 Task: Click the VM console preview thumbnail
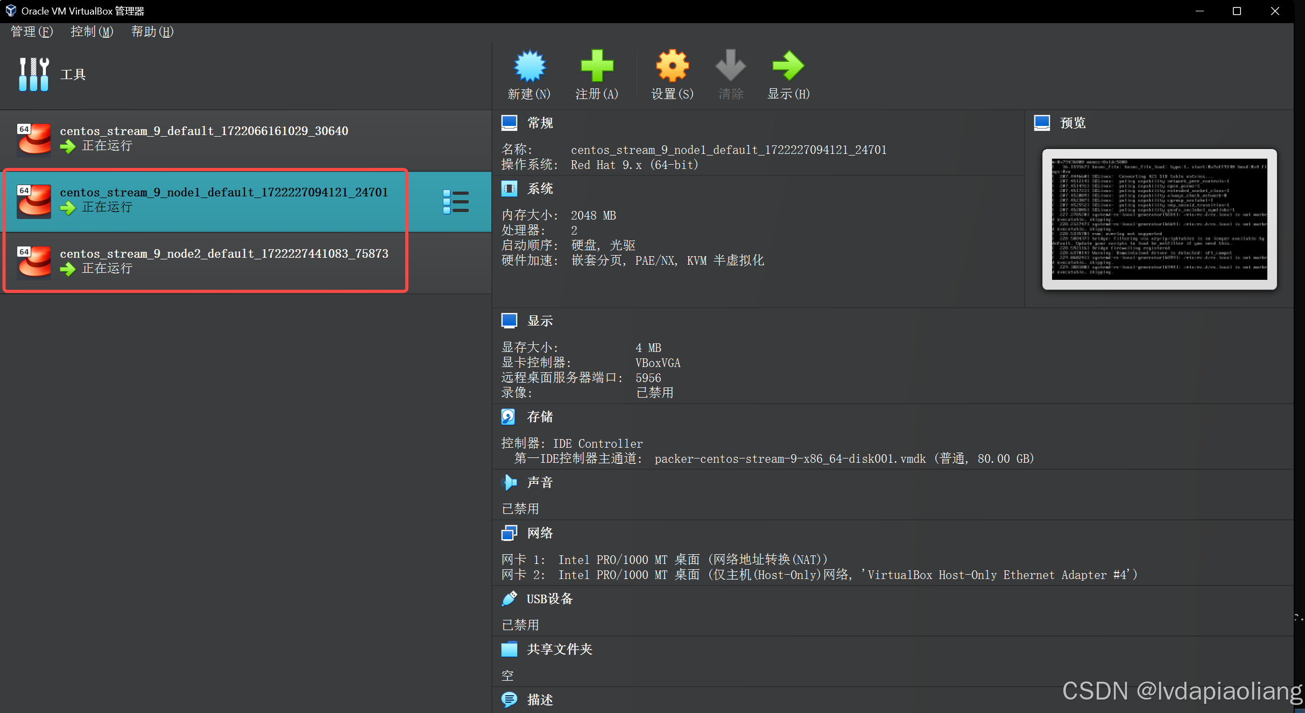[x=1159, y=219]
